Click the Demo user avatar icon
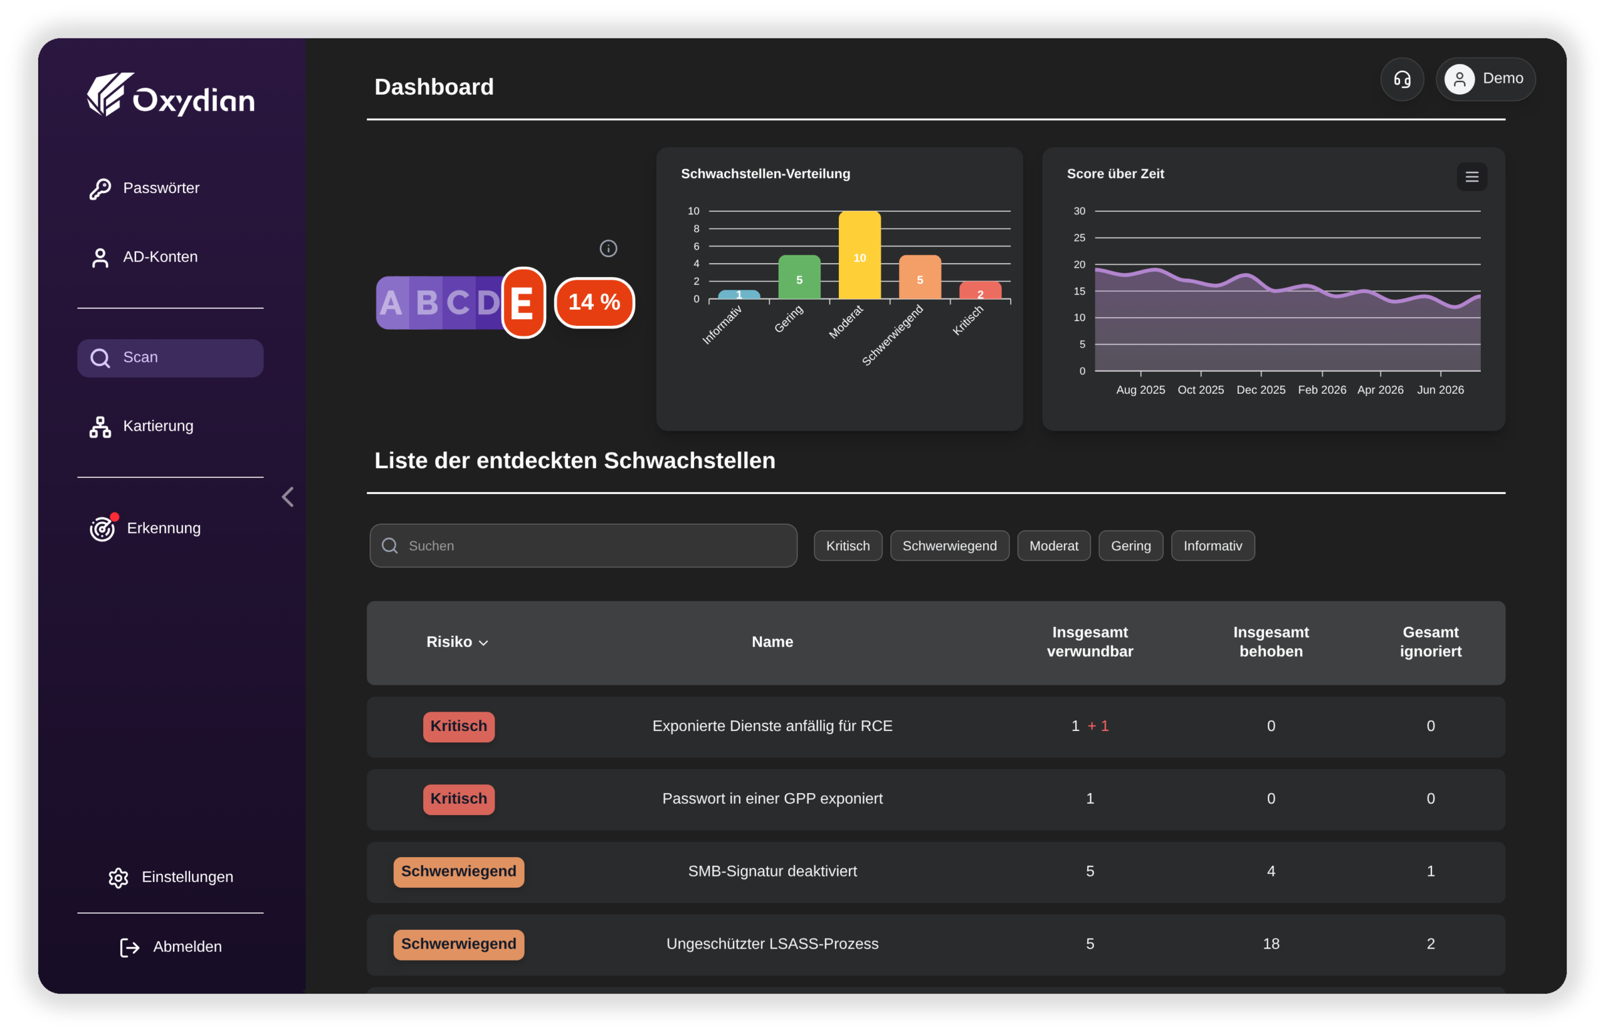Viewport: 1605px width, 1032px height. 1459,79
